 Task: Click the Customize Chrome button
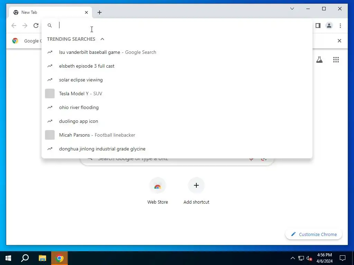(x=314, y=234)
